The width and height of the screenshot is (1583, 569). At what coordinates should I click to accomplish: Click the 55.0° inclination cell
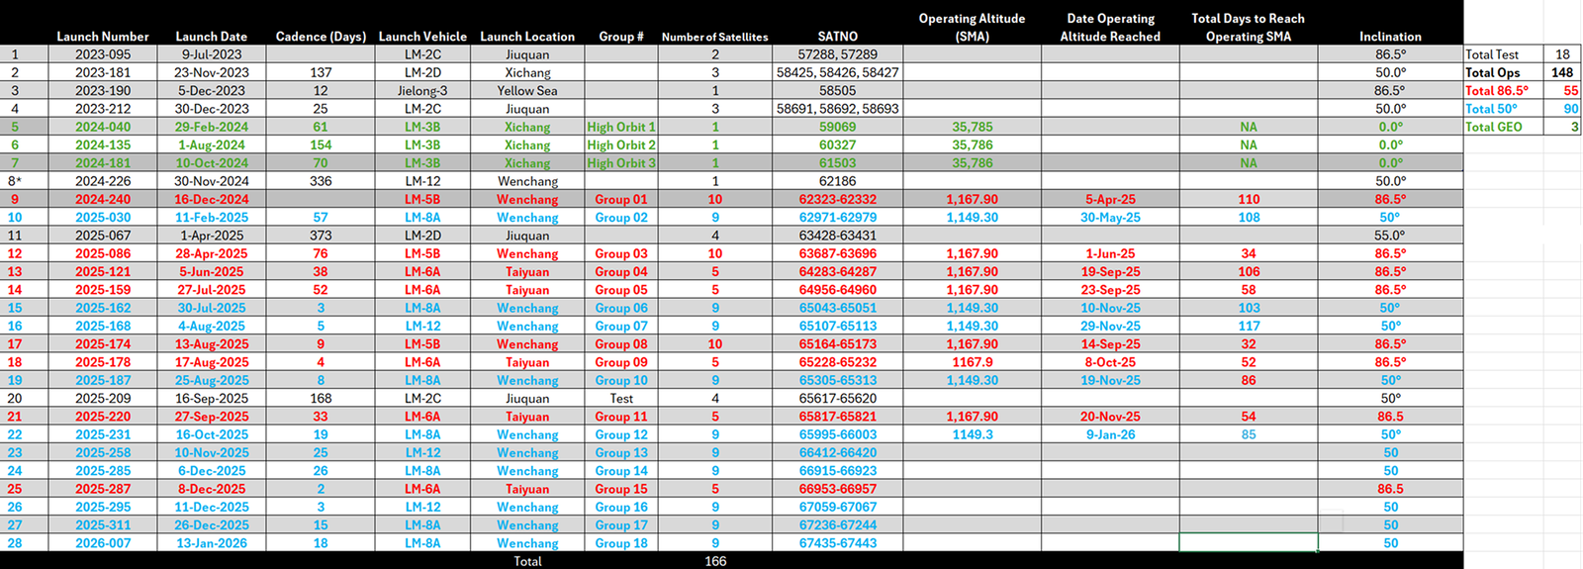pyautogui.click(x=1390, y=236)
